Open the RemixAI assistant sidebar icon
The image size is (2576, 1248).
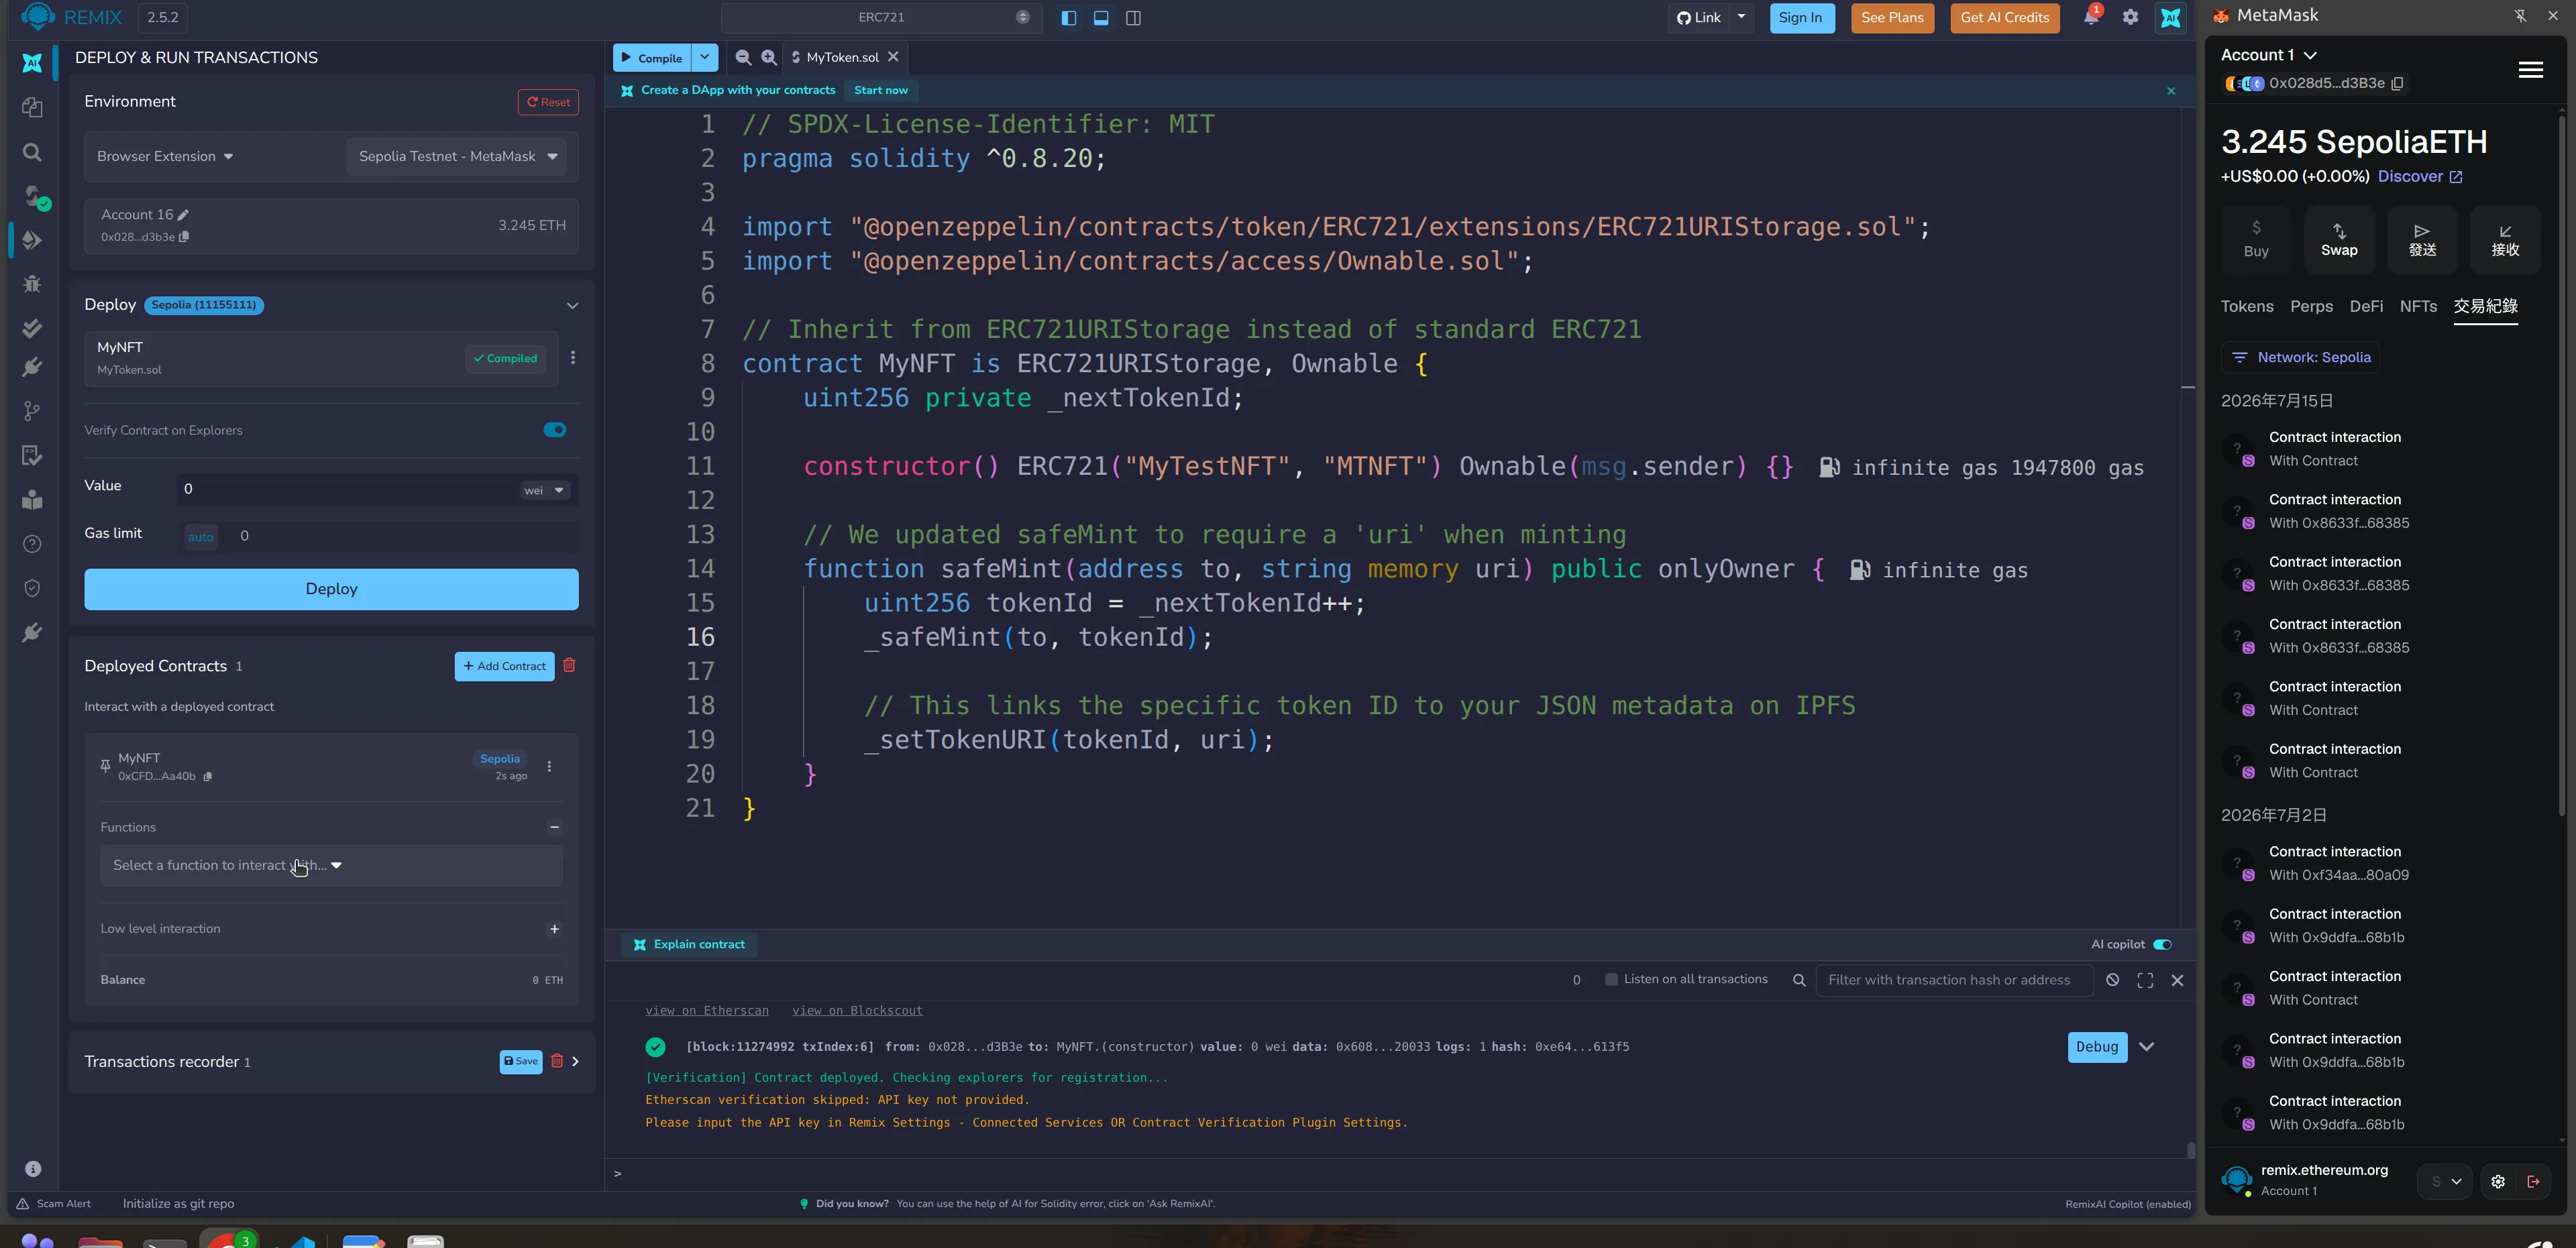(32, 63)
